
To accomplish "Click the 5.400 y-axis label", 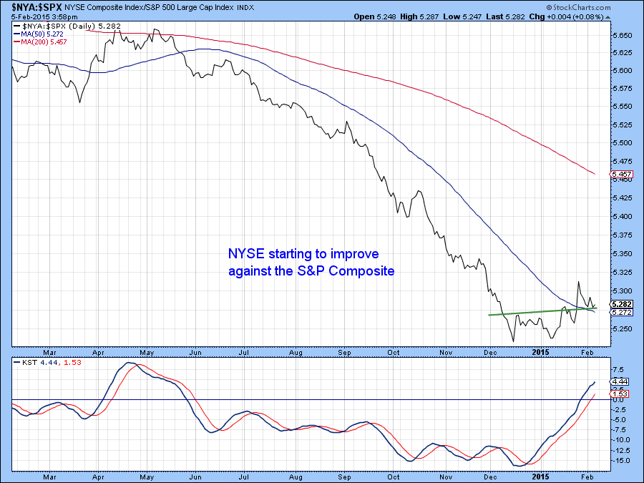I will [623, 216].
